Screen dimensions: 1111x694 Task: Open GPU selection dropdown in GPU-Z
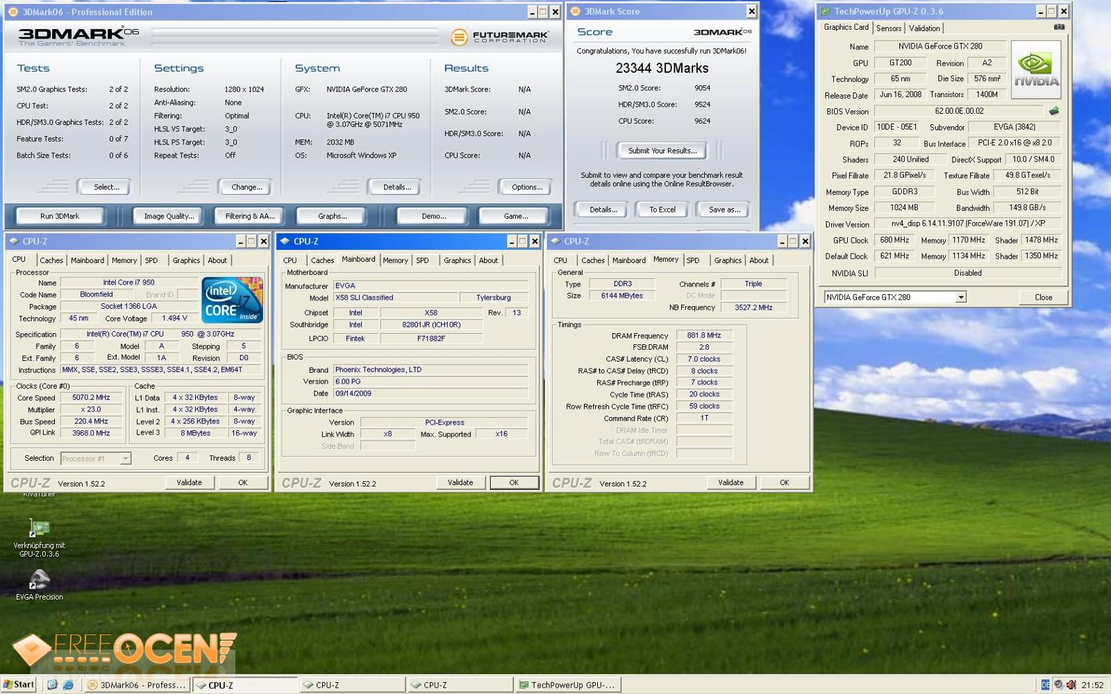[x=961, y=297]
